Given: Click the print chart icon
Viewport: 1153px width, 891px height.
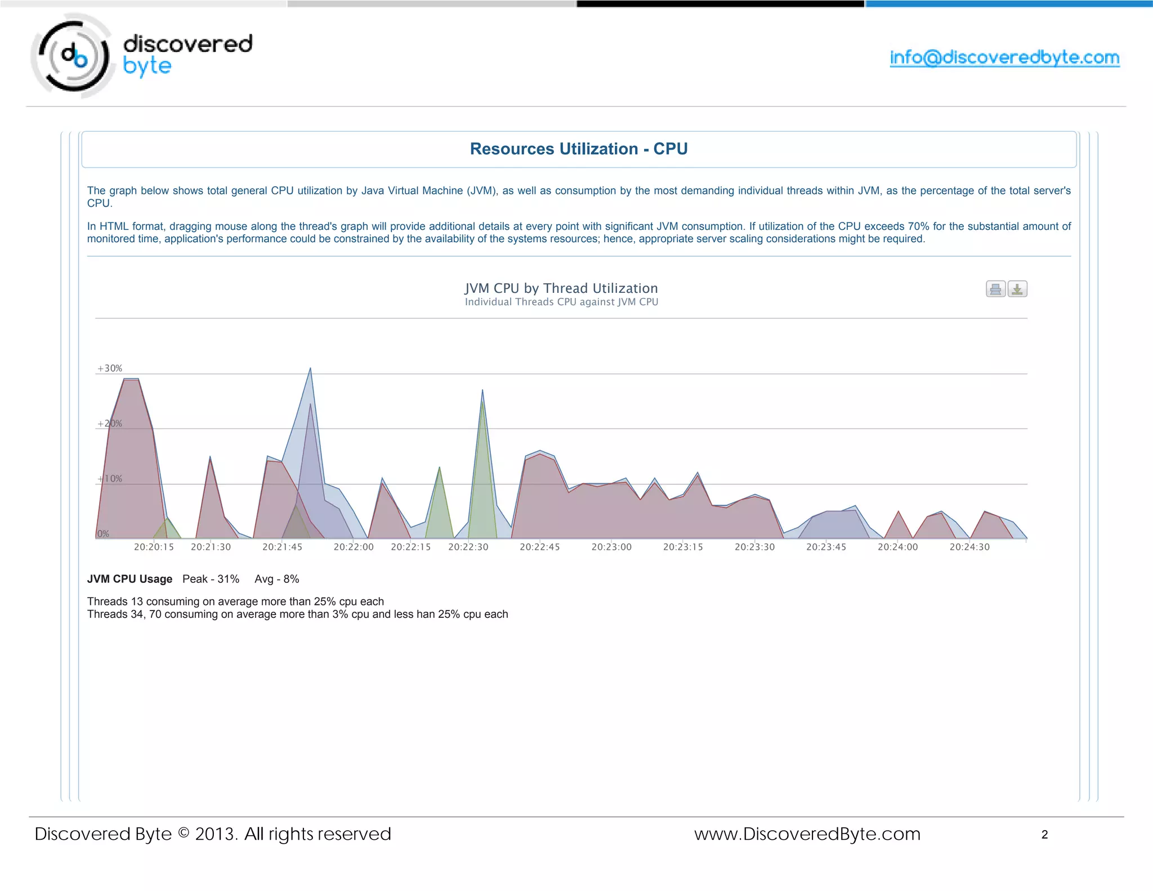Looking at the screenshot, I should click(x=995, y=289).
